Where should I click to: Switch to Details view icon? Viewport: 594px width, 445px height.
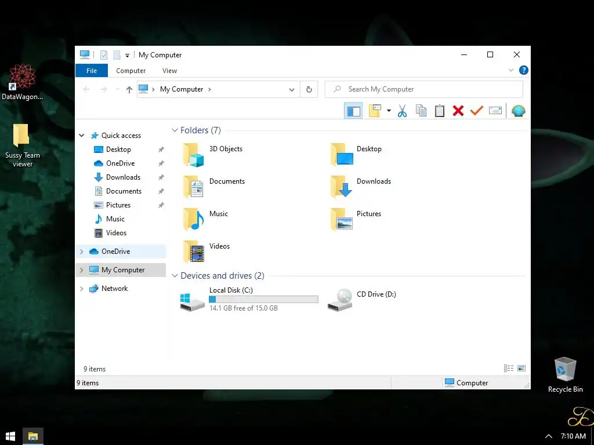coord(508,368)
